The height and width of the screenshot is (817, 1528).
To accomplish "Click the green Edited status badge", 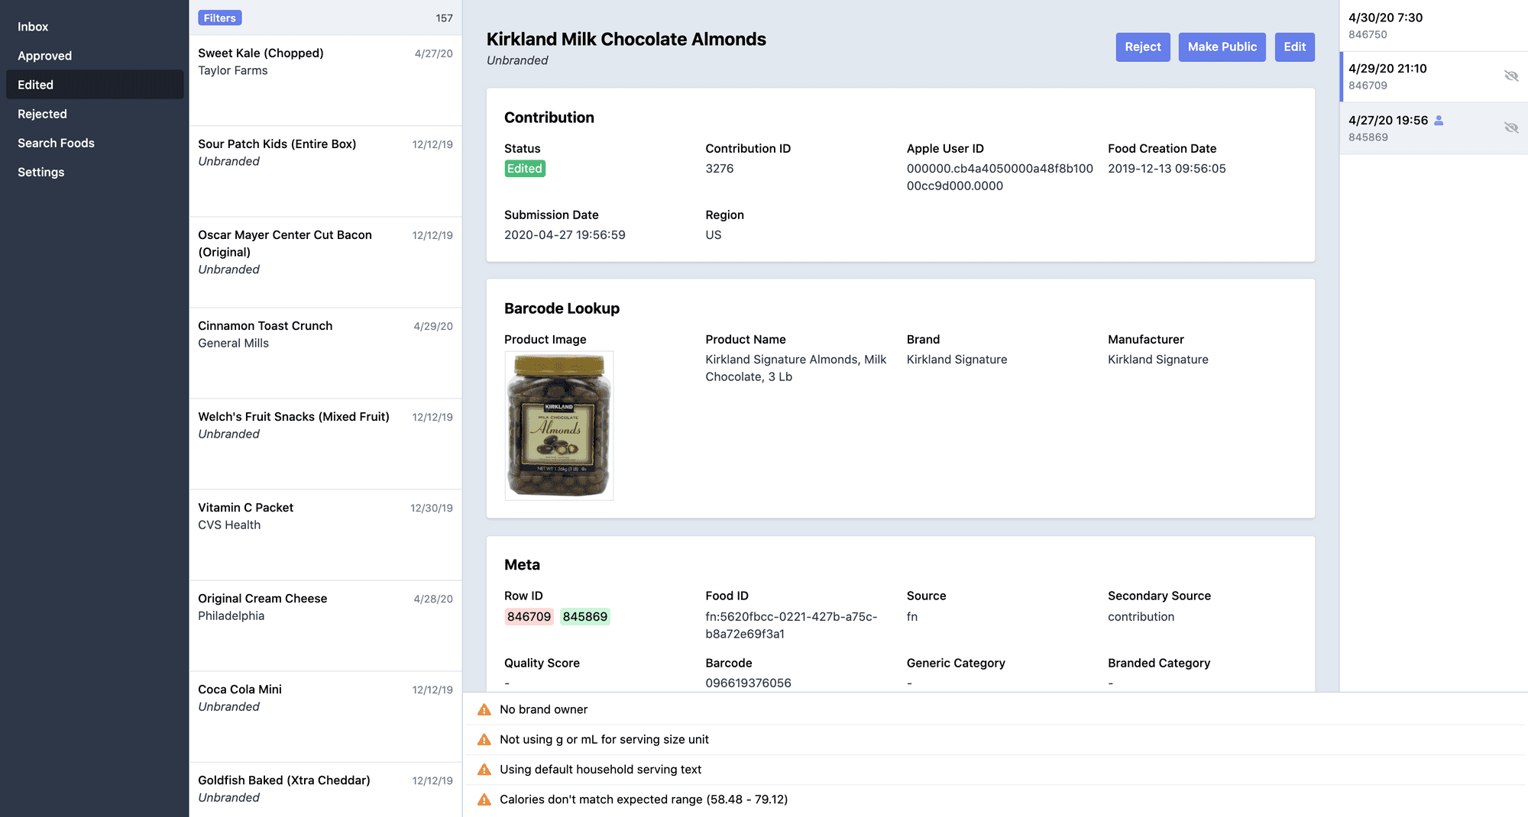I will point(524,168).
